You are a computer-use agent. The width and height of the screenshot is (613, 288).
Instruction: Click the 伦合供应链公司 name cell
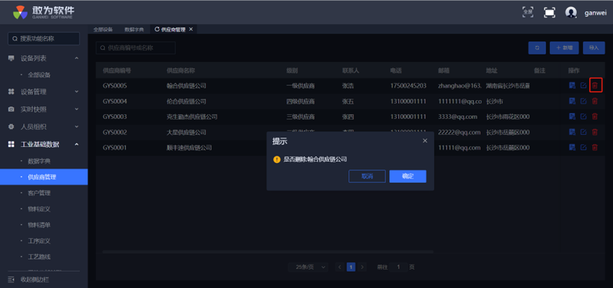coord(187,101)
